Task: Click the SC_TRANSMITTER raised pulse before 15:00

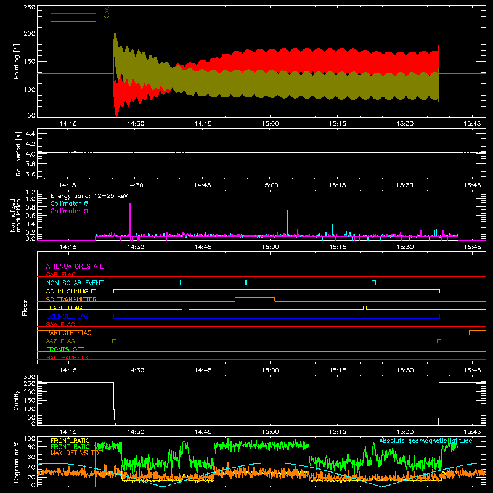Action: pyautogui.click(x=255, y=299)
